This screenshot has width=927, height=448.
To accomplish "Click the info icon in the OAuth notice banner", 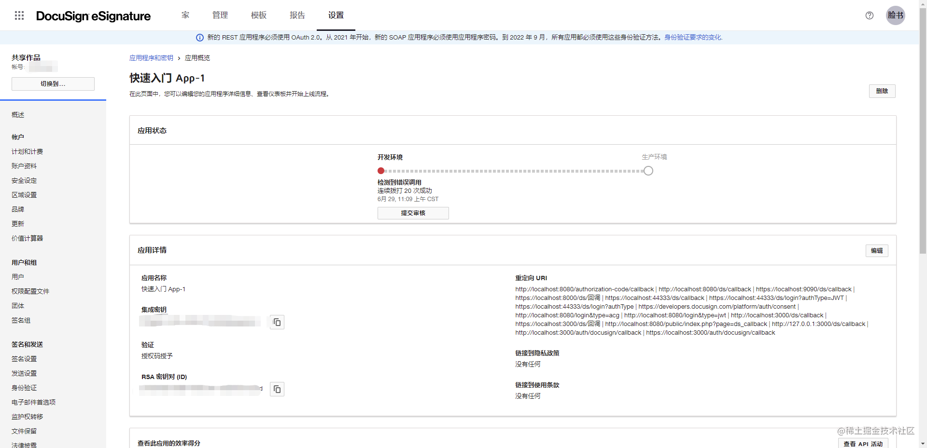I will click(x=199, y=37).
